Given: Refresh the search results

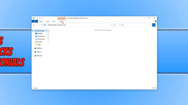Looking at the screenshot, I should (x=114, y=25).
